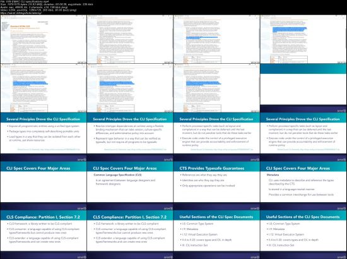Click the 'Video: h264' info line
This screenshot has width=347, height=259.
[38, 10]
